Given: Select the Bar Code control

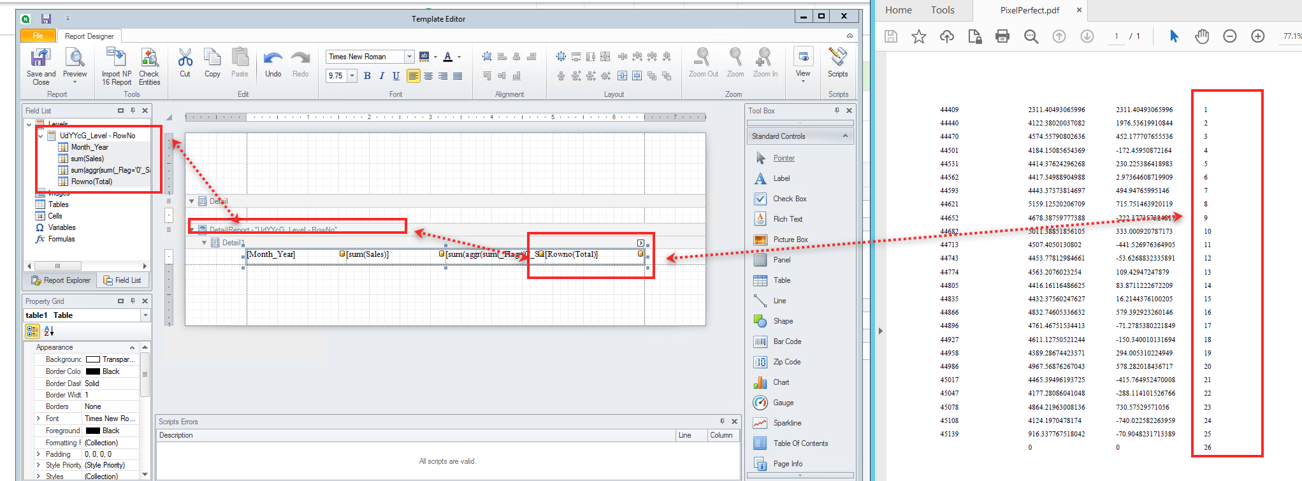Looking at the screenshot, I should 787,341.
